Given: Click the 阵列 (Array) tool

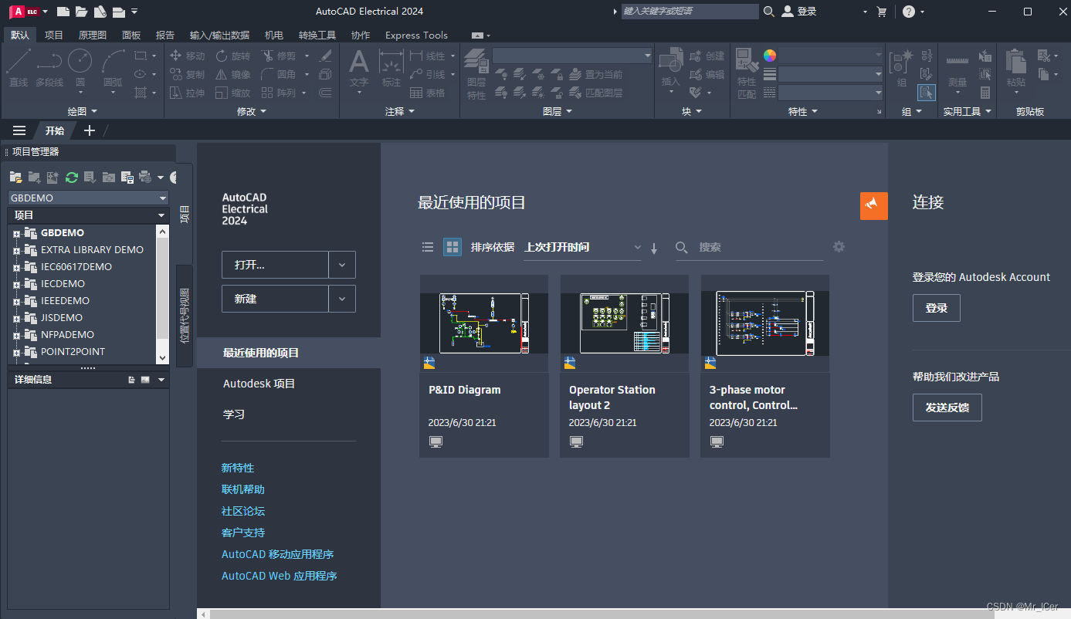Looking at the screenshot, I should [278, 93].
